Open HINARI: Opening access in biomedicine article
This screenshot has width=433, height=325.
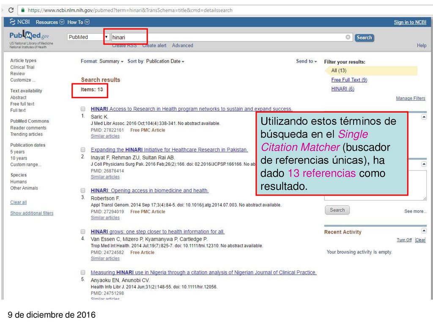(150, 190)
